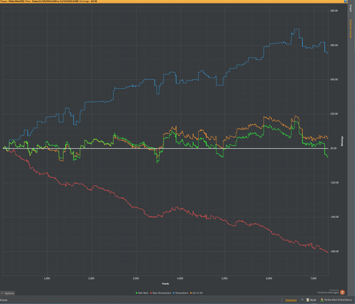This screenshot has height=304, width=355.
Task: Click the -$60.00 axis label
Action: tap(334, 251)
